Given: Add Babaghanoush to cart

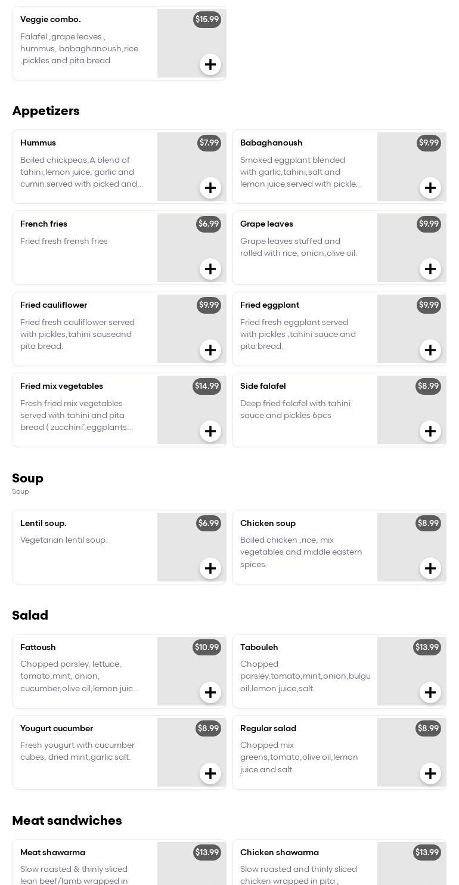Looking at the screenshot, I should point(430,188).
